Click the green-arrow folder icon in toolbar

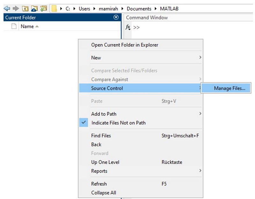click(44, 9)
